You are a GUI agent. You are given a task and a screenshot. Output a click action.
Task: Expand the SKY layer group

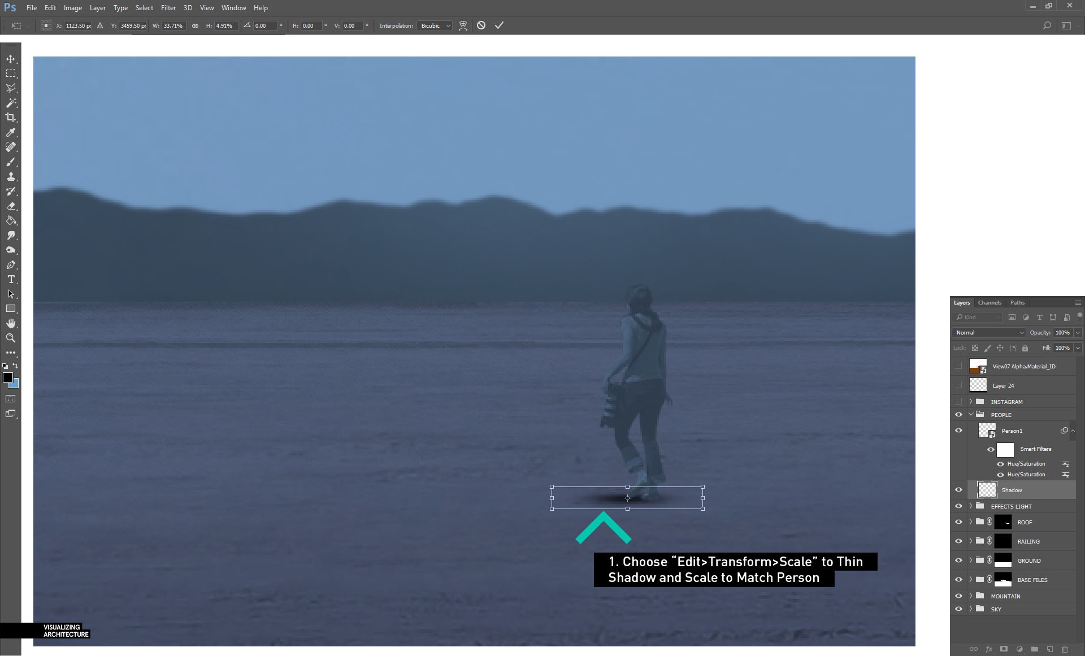[x=971, y=609]
